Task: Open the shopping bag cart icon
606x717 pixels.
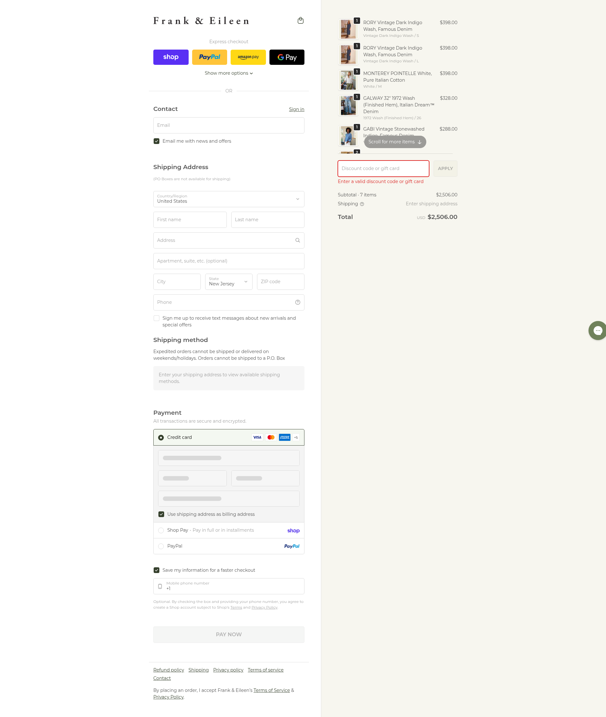Action: point(300,21)
